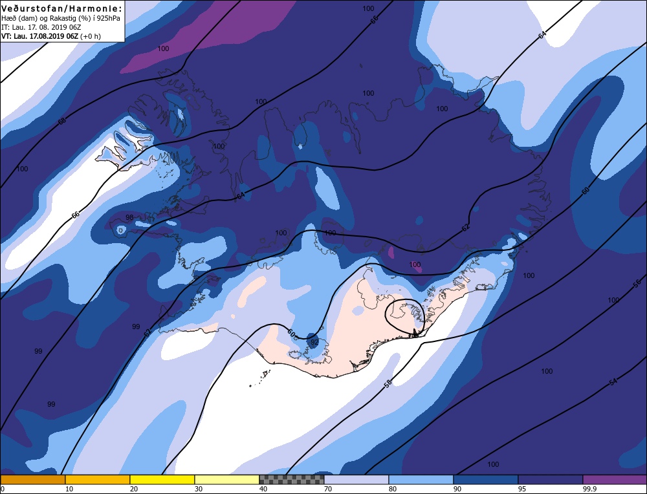
Task: Click the 'IT: Lau. 17. 08. 2019 06Z' line
Action: click(41, 27)
